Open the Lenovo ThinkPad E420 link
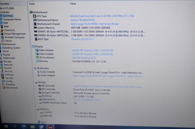 pyautogui.click(x=83, y=20)
